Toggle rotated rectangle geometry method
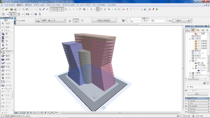 pyautogui.click(x=82, y=20)
